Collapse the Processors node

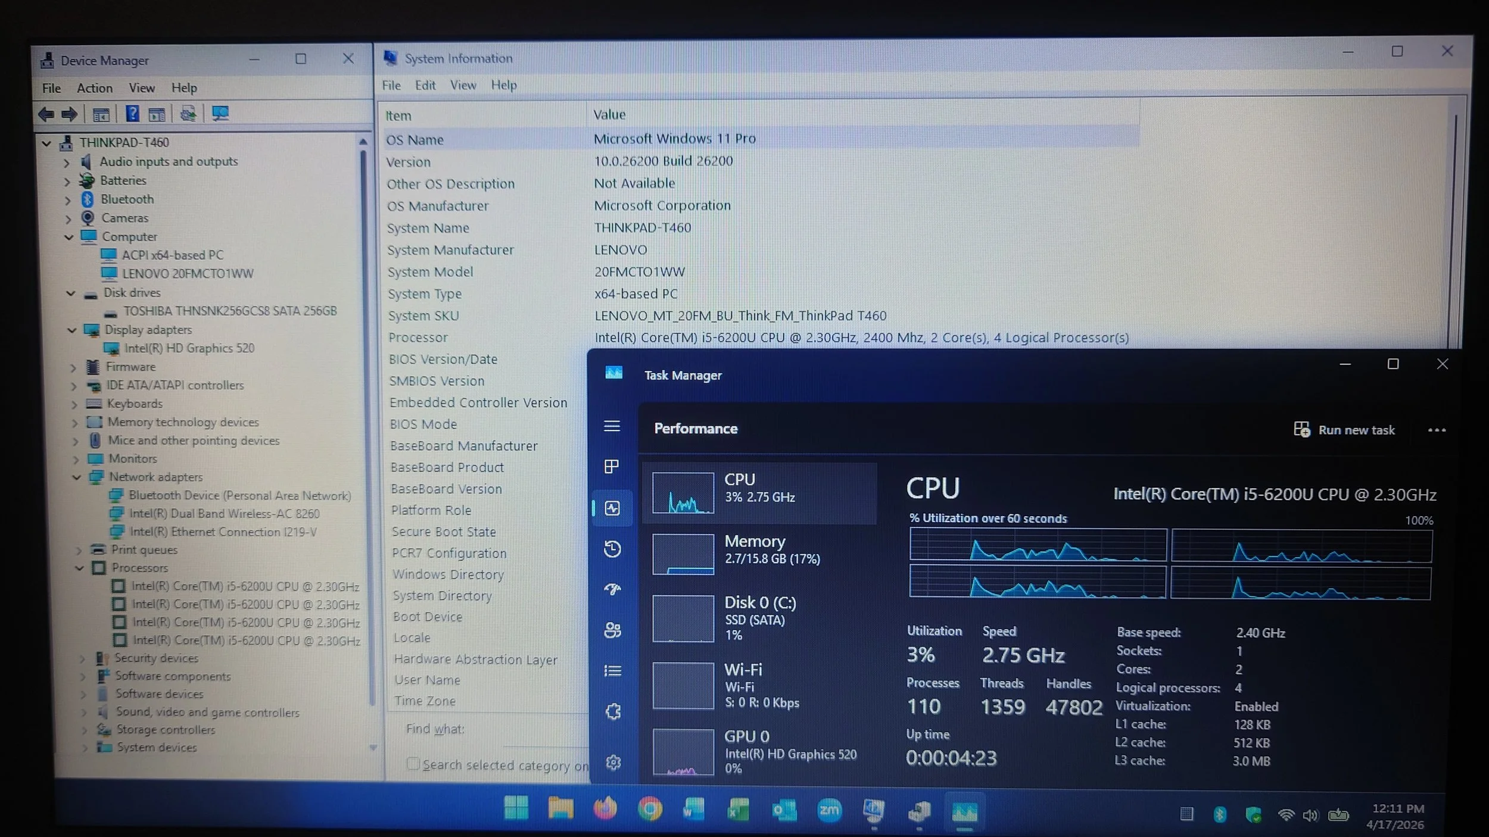79,568
